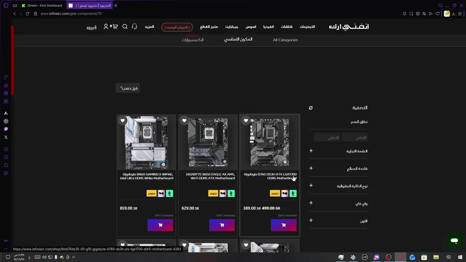Open the Gigabyte B760 DS3H product image
The width and height of the screenshot is (466, 262).
tap(270, 142)
